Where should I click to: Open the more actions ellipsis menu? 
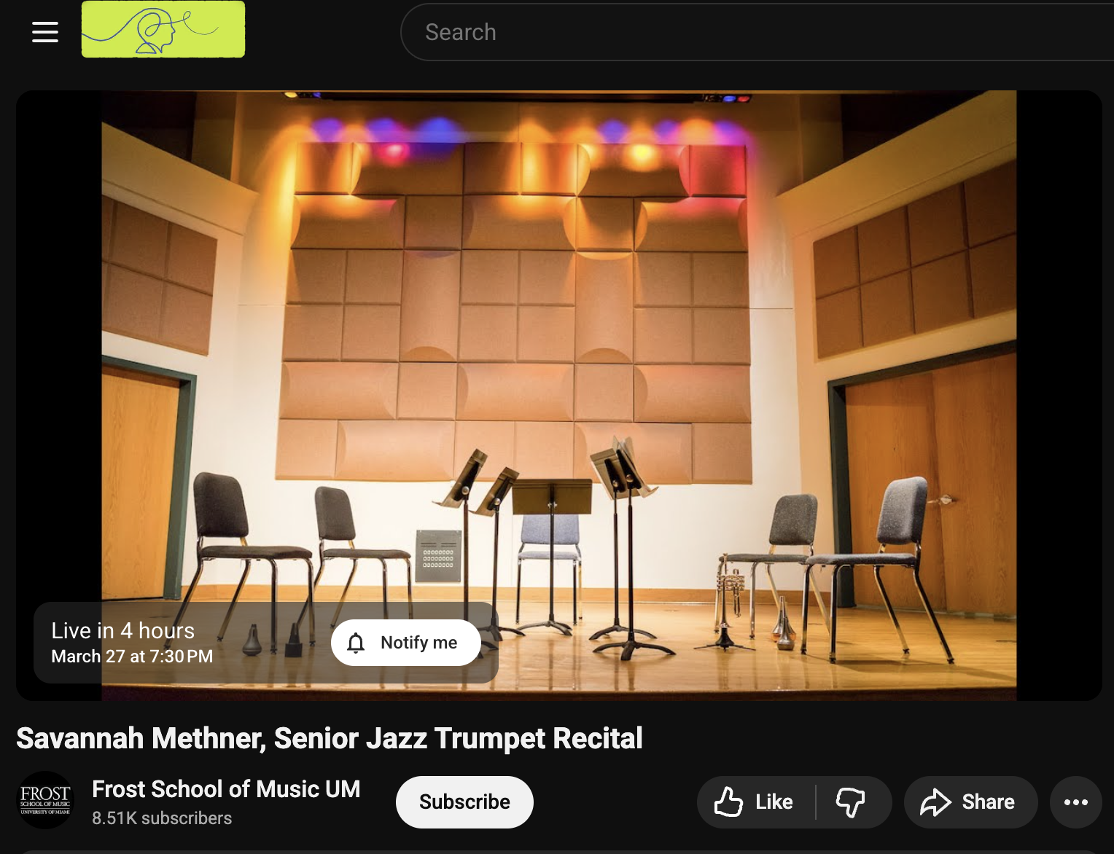point(1076,802)
